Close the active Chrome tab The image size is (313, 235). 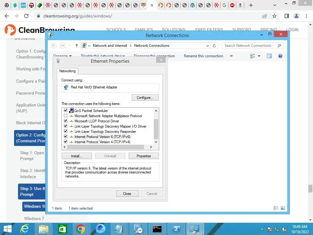click(x=152, y=5)
